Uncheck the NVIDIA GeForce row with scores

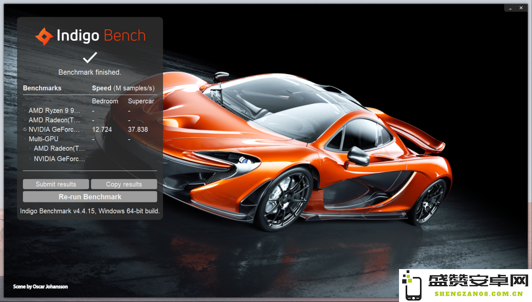pyautogui.click(x=25, y=130)
